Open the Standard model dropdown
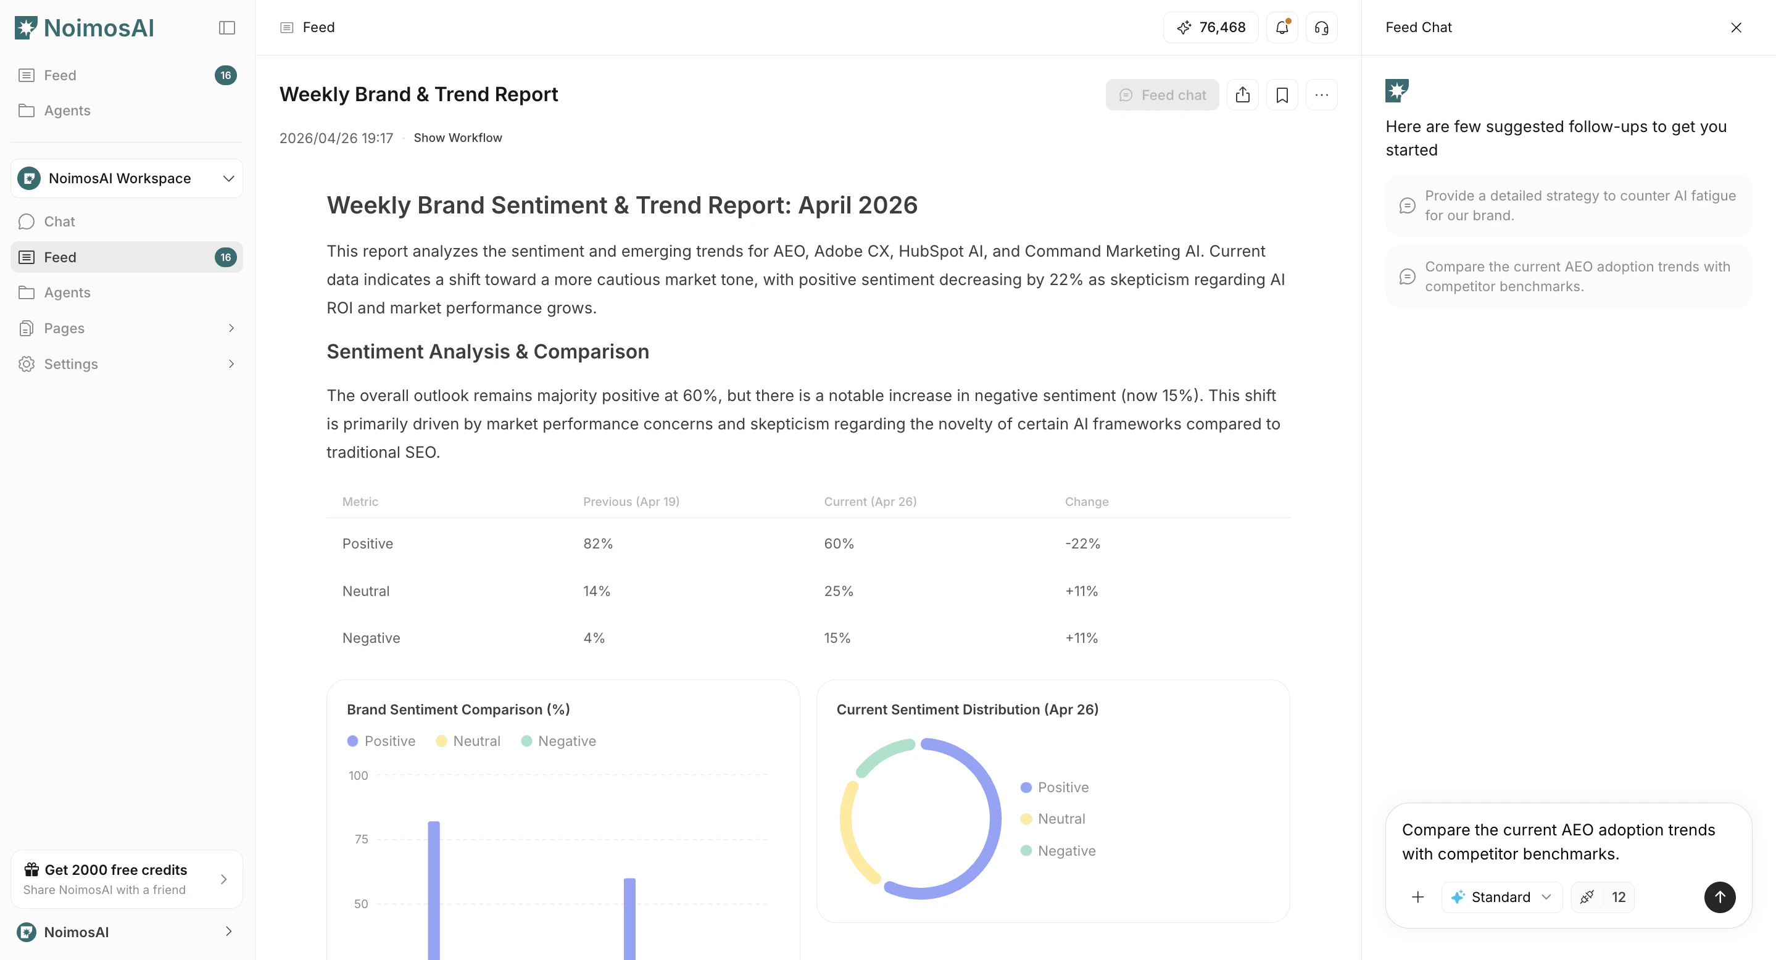The width and height of the screenshot is (1776, 960). (1501, 897)
